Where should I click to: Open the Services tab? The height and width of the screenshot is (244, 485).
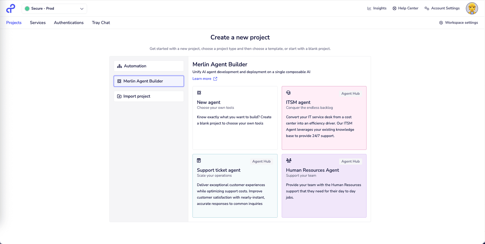pos(38,23)
